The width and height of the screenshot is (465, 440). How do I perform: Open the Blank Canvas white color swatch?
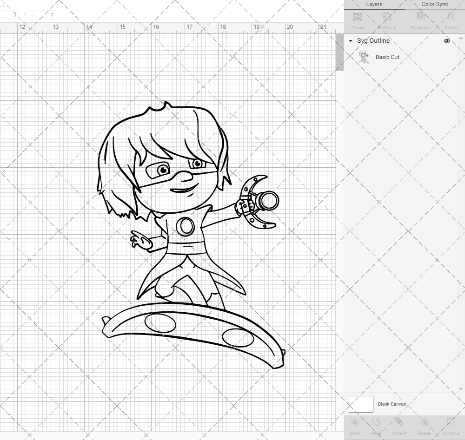361,404
